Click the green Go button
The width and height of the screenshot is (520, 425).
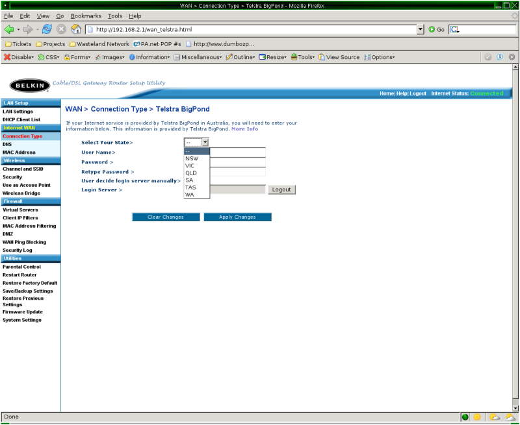tap(436, 29)
